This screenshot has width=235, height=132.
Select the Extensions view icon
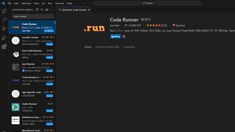(x=4, y=47)
